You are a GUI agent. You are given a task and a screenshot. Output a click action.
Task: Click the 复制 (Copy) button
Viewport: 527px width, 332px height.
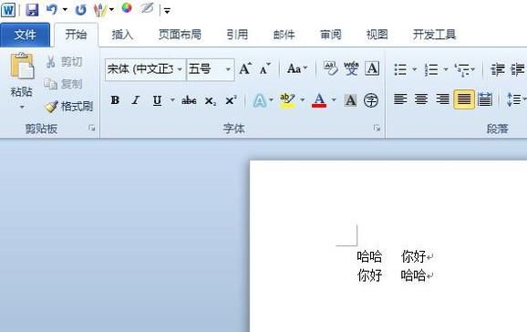[x=64, y=84]
